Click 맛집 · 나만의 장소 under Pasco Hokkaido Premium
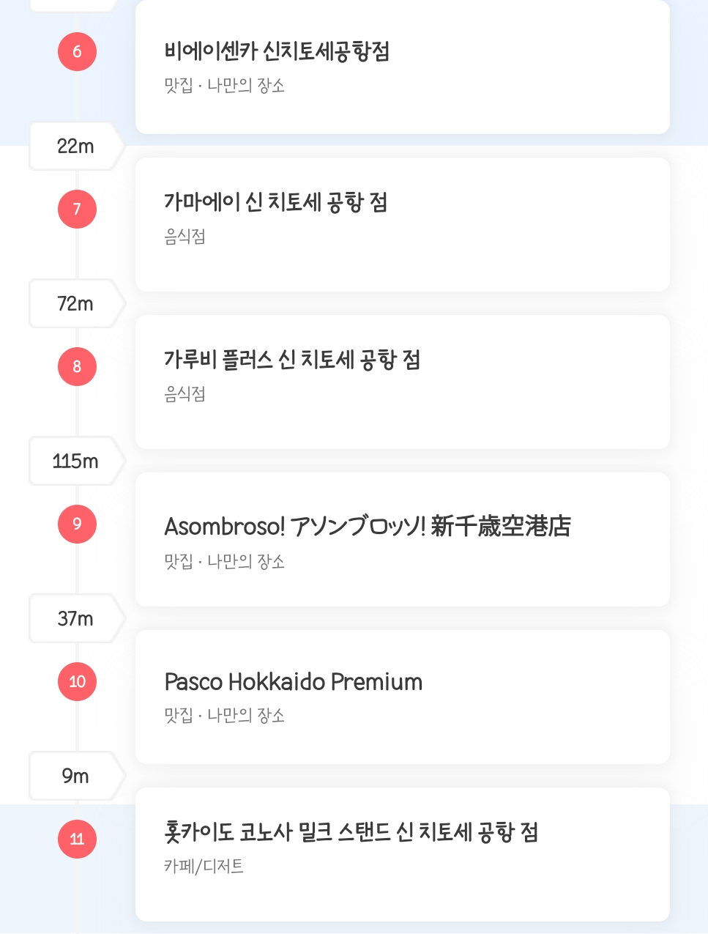Image resolution: width=708 pixels, height=934 pixels. pos(224,715)
